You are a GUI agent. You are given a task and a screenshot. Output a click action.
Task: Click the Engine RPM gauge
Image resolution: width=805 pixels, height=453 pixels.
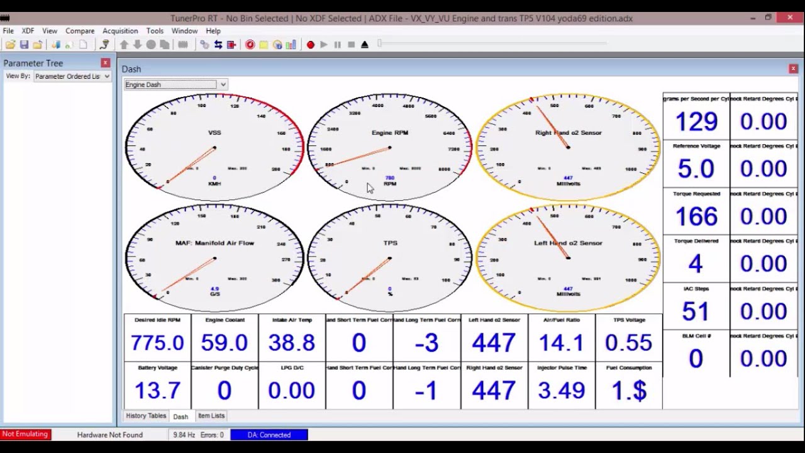tap(390, 147)
